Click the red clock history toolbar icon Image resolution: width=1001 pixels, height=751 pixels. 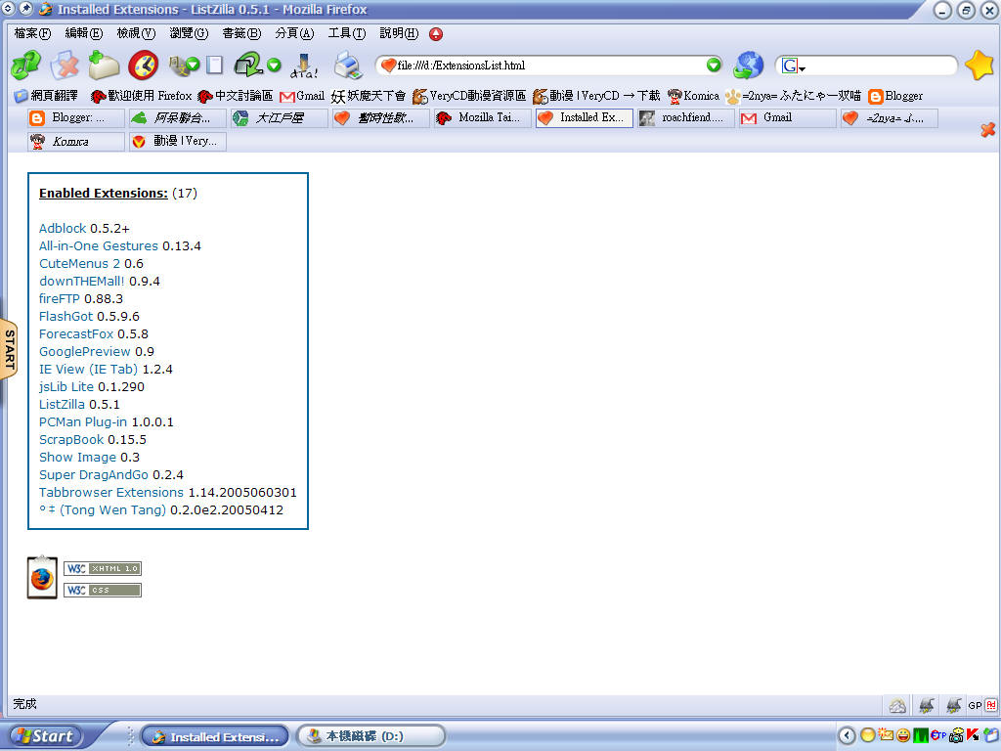pyautogui.click(x=143, y=66)
